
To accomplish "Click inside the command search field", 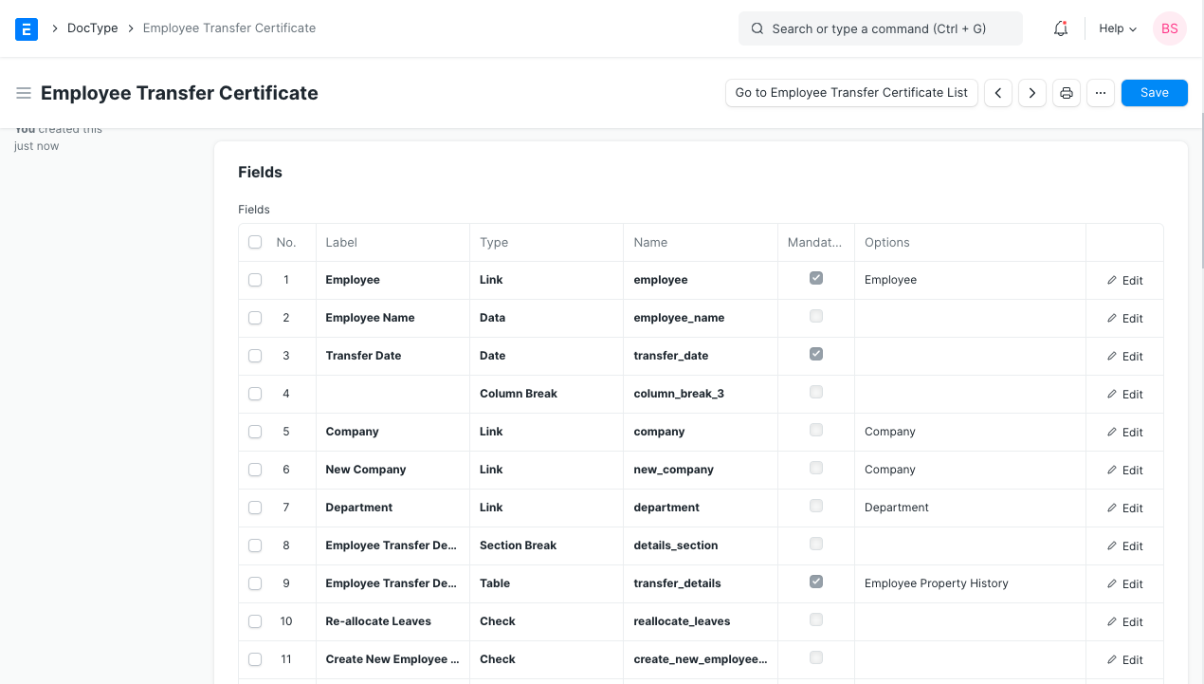I will [x=880, y=28].
